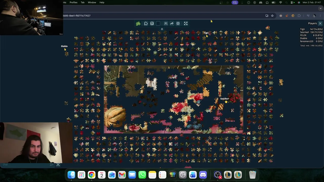
Task: Toggle fullscreen mode in puzzle toolbar
Action: coord(186,24)
